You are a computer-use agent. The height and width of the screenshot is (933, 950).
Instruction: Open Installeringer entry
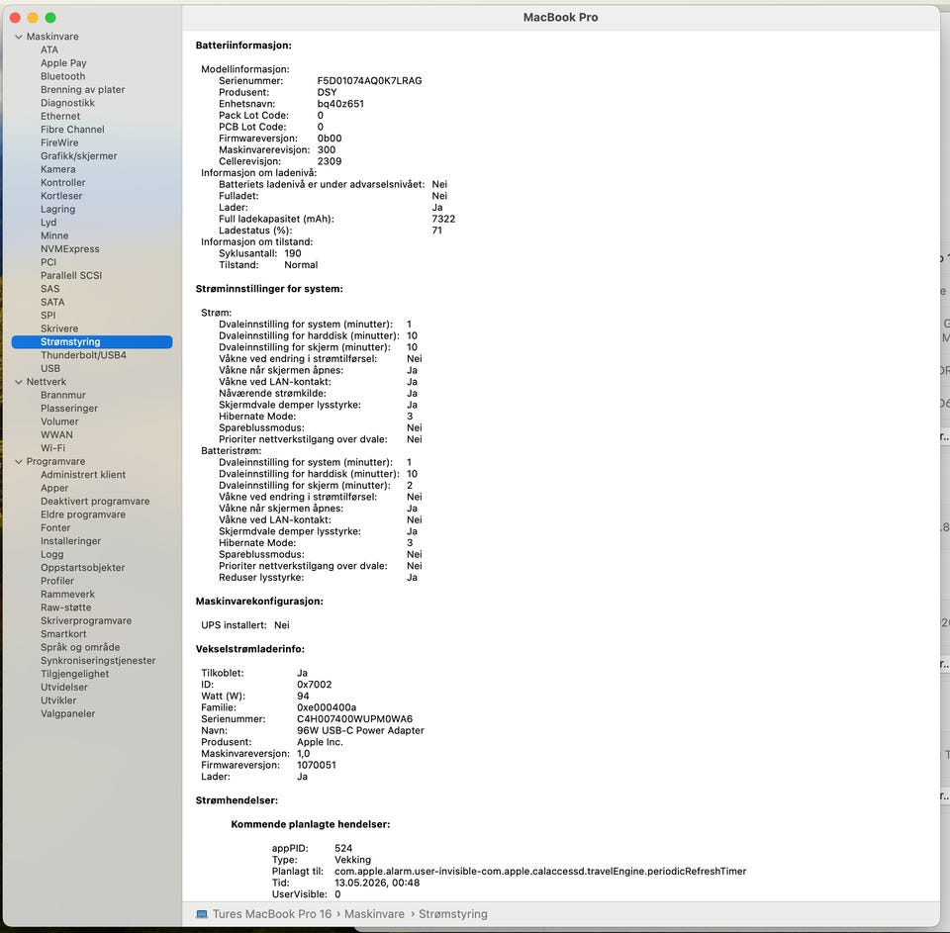point(71,541)
